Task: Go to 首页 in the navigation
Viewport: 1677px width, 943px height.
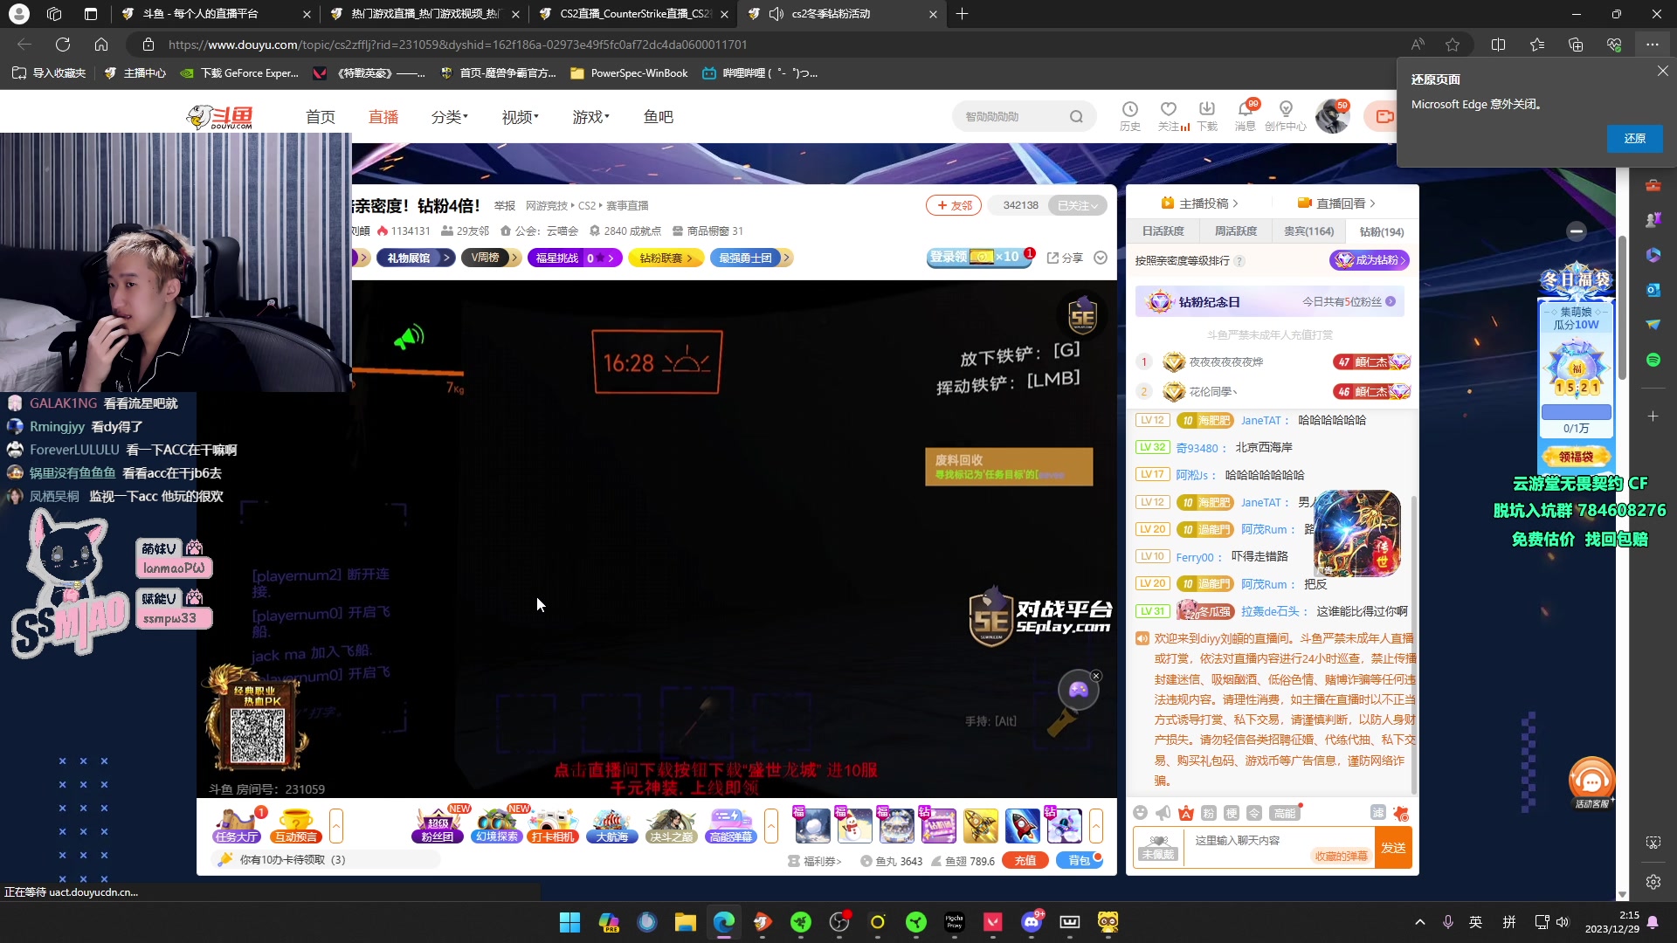Action: point(321,116)
